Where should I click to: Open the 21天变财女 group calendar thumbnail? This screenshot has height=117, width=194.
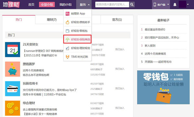[x=13, y=49]
